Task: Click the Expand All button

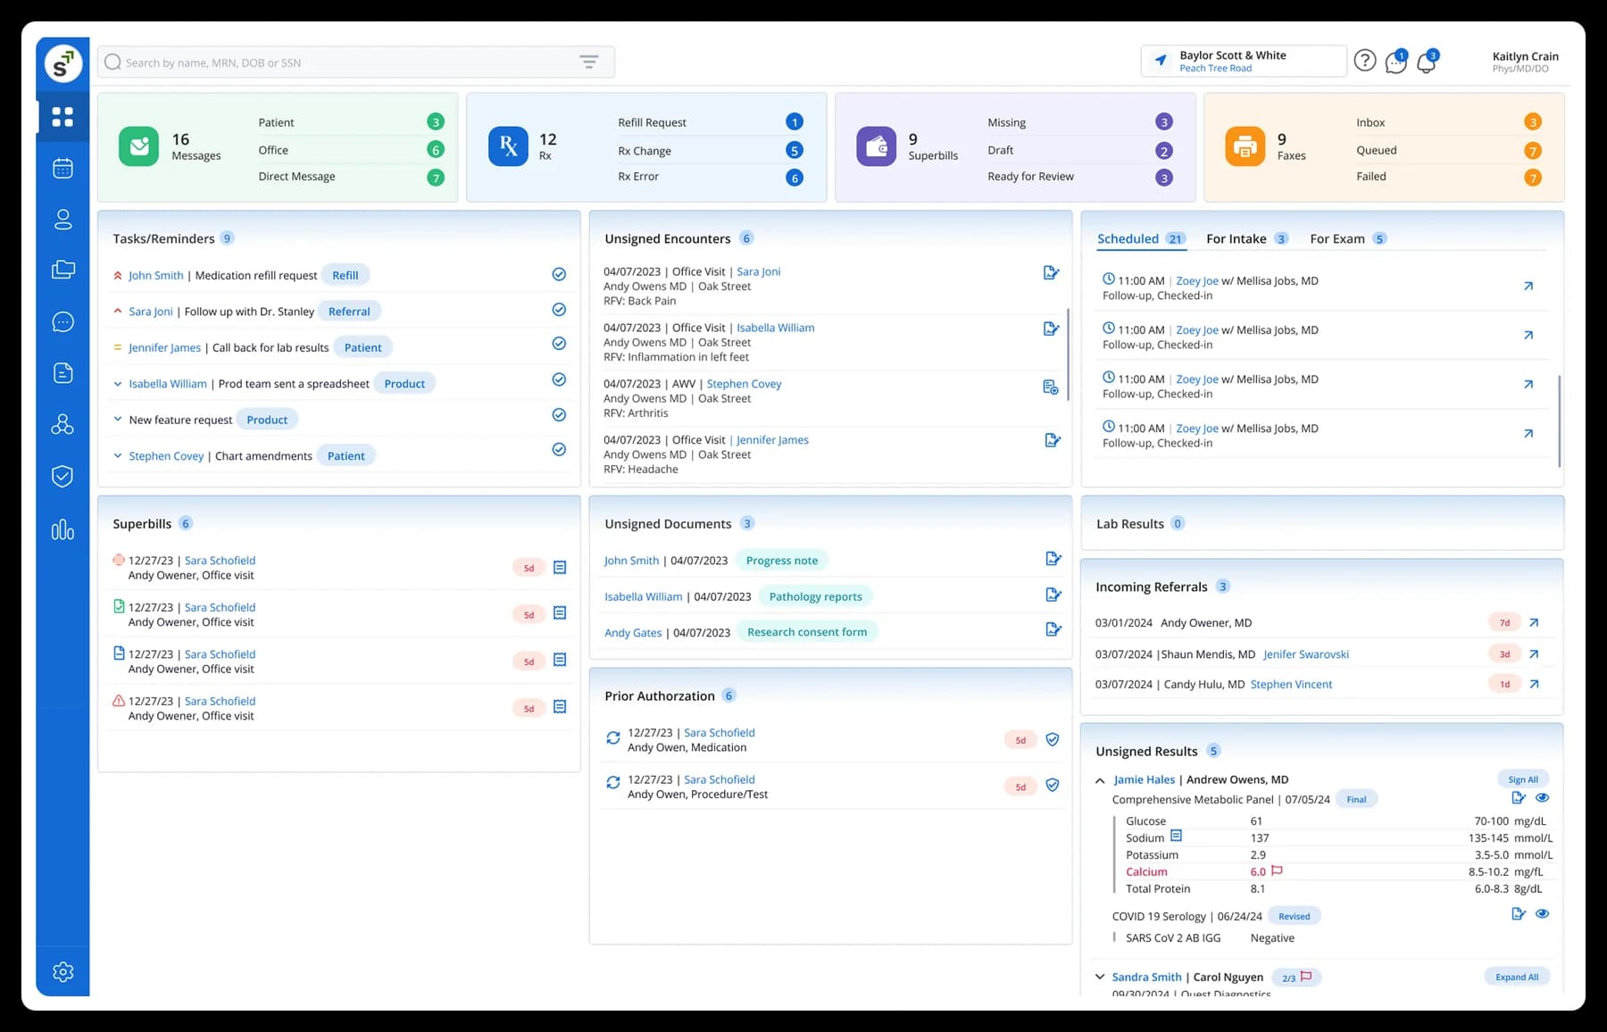Action: [x=1517, y=977]
